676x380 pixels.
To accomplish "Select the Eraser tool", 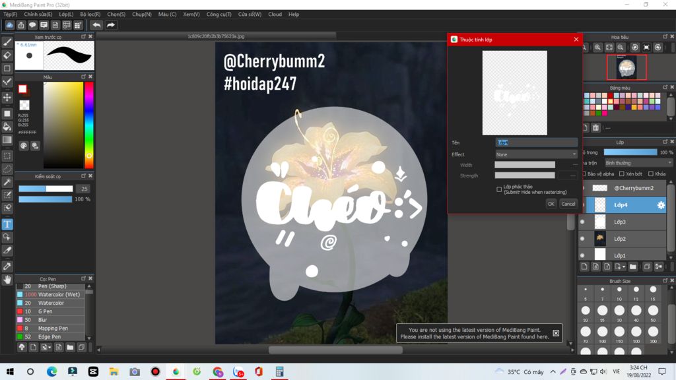I will [x=7, y=55].
